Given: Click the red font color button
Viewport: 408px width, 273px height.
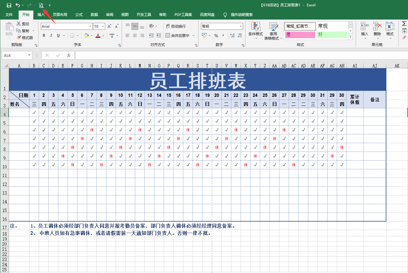Looking at the screenshot, I should point(98,35).
